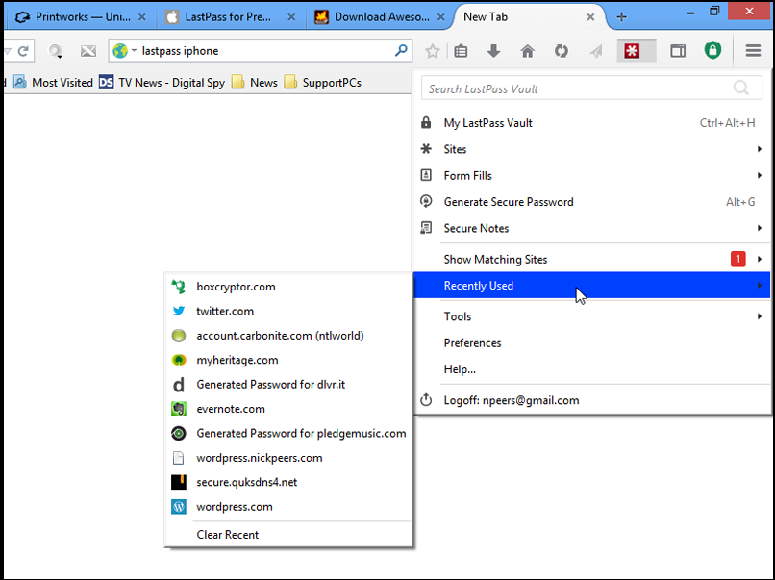775x580 pixels.
Task: Click the green shield lock icon
Action: click(x=712, y=50)
